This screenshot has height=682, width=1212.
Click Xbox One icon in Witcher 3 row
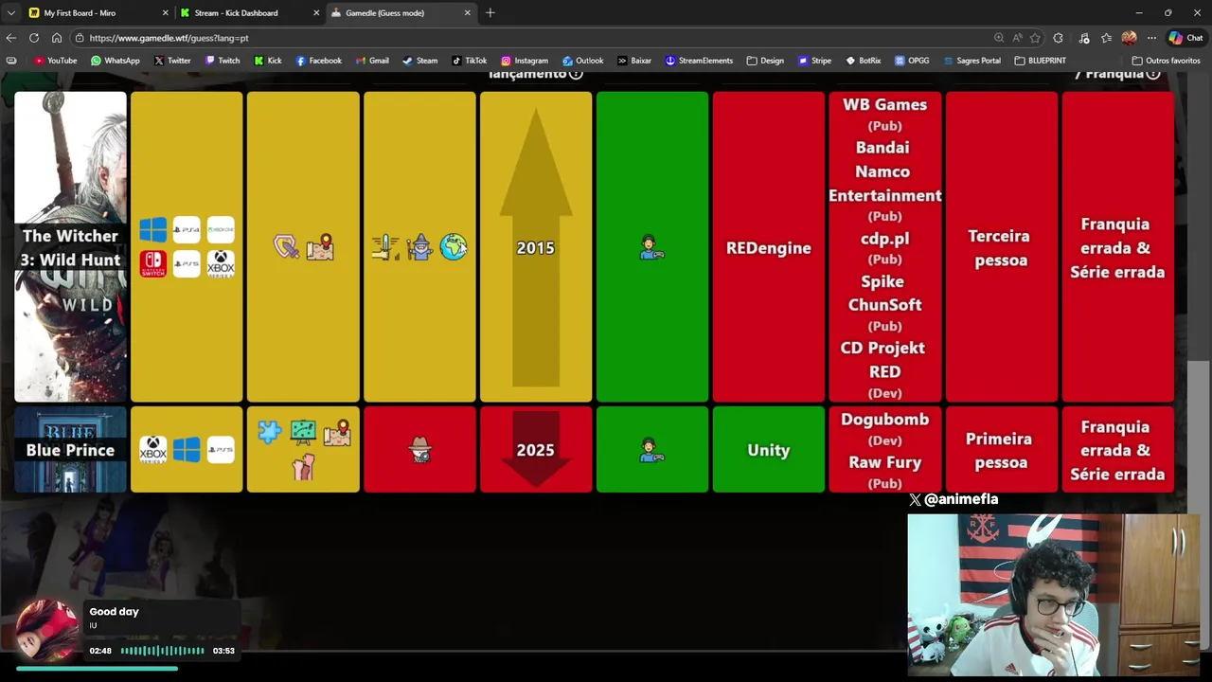coord(221,230)
